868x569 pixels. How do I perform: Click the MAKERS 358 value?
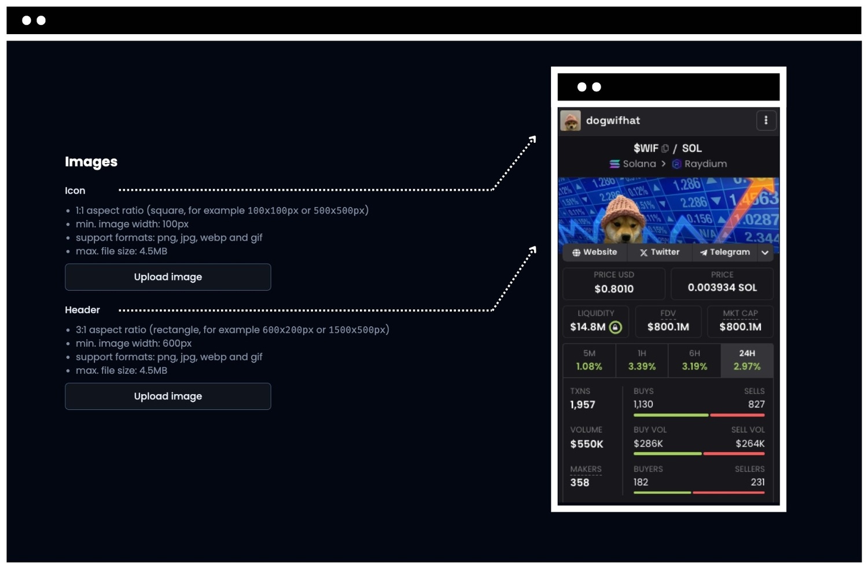(580, 482)
